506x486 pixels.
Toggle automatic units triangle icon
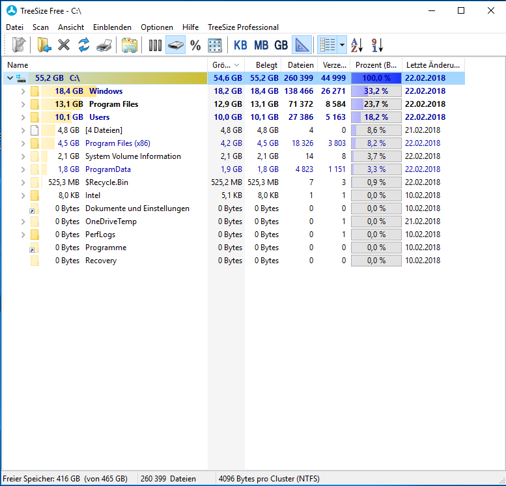(x=302, y=45)
